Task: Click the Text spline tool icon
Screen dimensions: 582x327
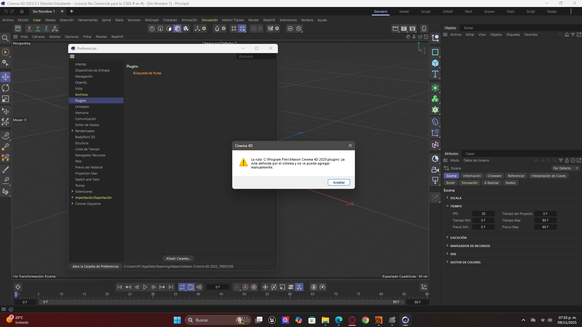Action: tap(435, 74)
